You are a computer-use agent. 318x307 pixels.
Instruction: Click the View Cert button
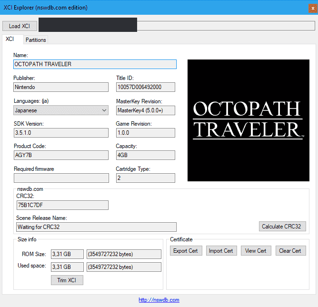256,251
